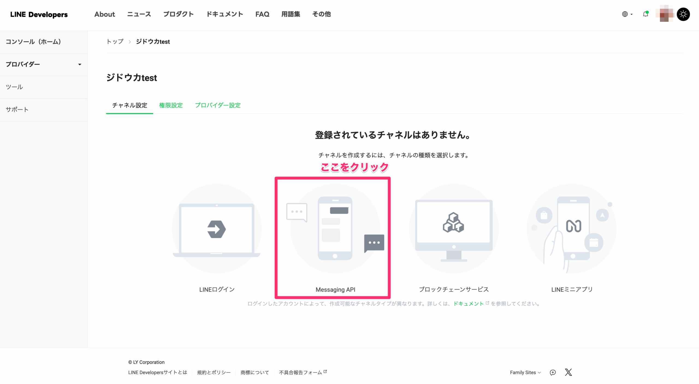This screenshot has height=384, width=699.
Task: Click the LINEログイン label
Action: point(217,290)
